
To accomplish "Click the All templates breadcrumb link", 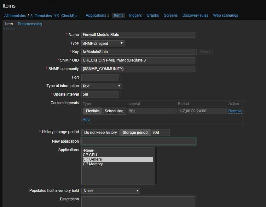I will click(x=15, y=16).
